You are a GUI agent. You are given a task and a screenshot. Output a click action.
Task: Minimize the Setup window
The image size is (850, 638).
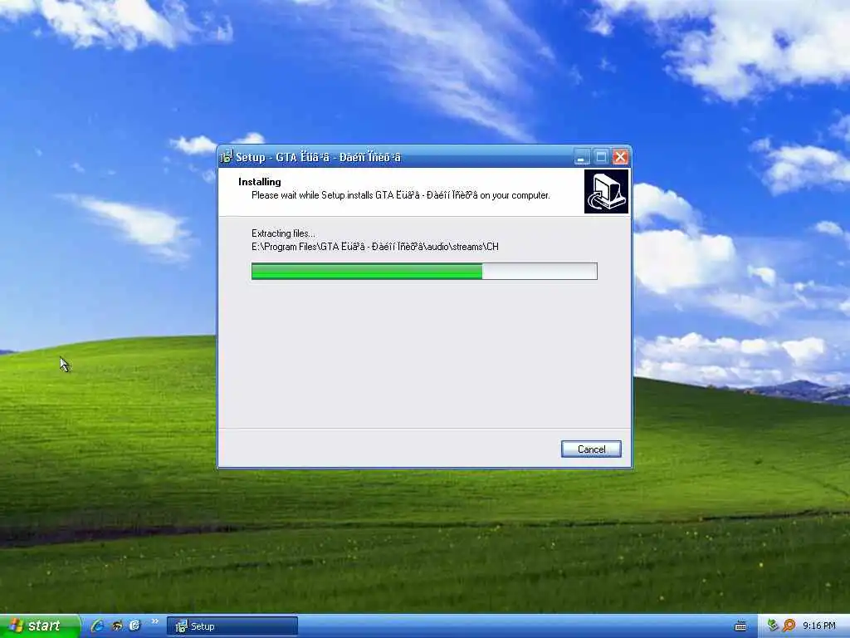pos(581,157)
